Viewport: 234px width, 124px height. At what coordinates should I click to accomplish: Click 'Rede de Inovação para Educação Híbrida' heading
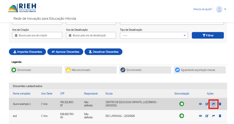coord(45,18)
